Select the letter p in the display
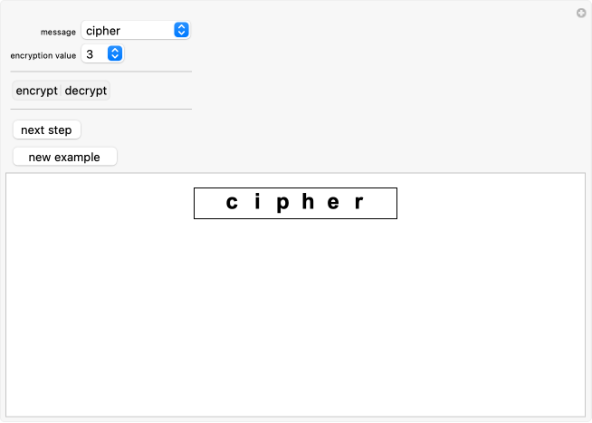 click(x=282, y=202)
